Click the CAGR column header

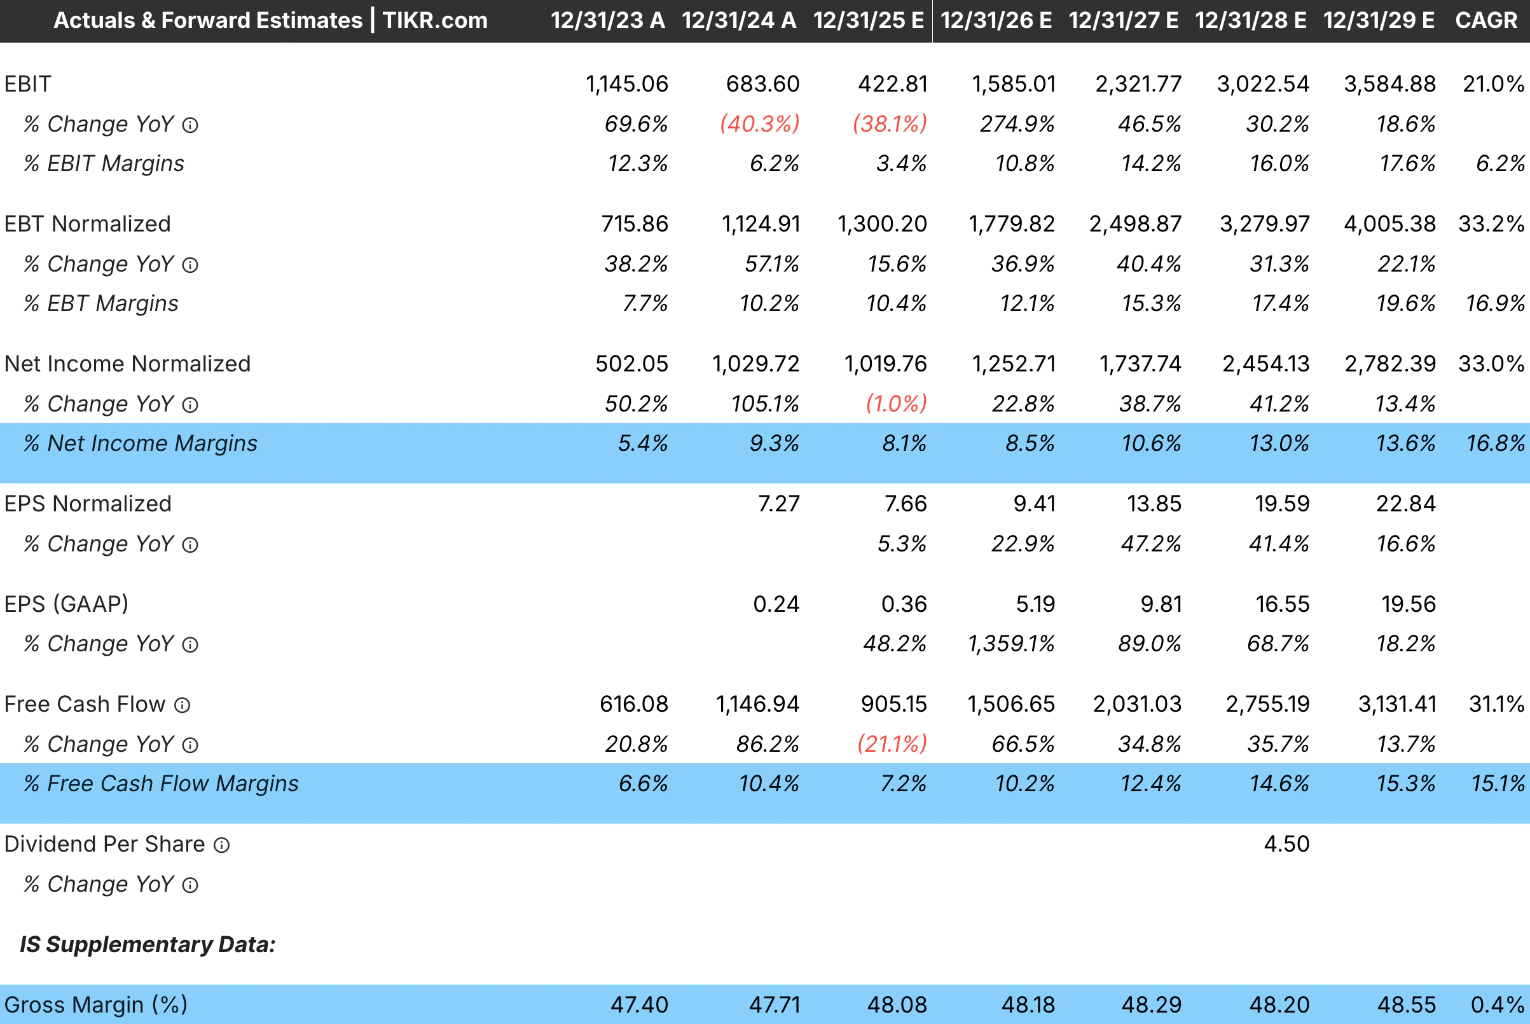point(1485,20)
